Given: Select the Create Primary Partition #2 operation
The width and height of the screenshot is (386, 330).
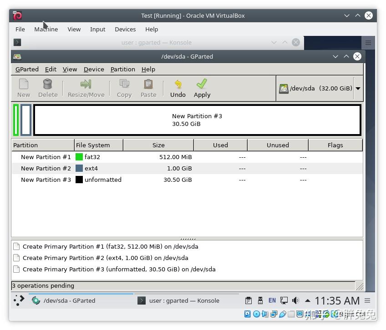Looking at the screenshot, I should point(187,258).
